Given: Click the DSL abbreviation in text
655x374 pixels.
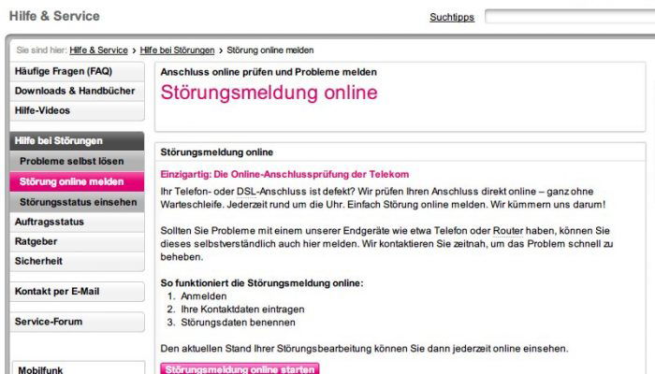Looking at the screenshot, I should pyautogui.click(x=246, y=192).
